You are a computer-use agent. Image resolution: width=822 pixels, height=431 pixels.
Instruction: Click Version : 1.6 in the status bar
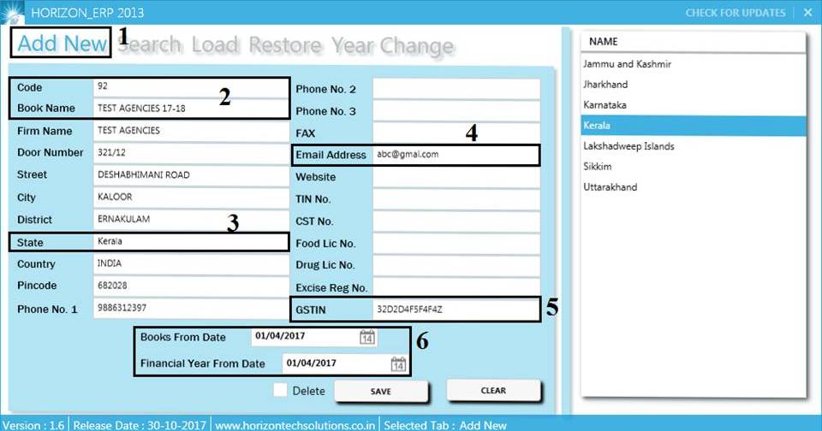[33, 425]
